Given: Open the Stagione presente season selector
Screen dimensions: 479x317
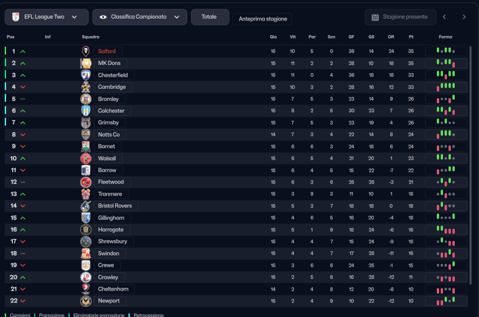Looking at the screenshot, I should point(400,17).
